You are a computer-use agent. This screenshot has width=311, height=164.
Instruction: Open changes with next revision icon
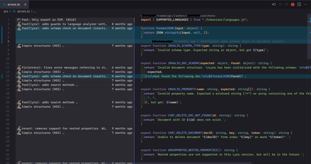click(287, 4)
